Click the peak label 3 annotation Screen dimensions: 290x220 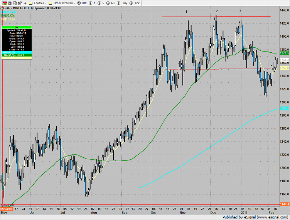(240, 11)
